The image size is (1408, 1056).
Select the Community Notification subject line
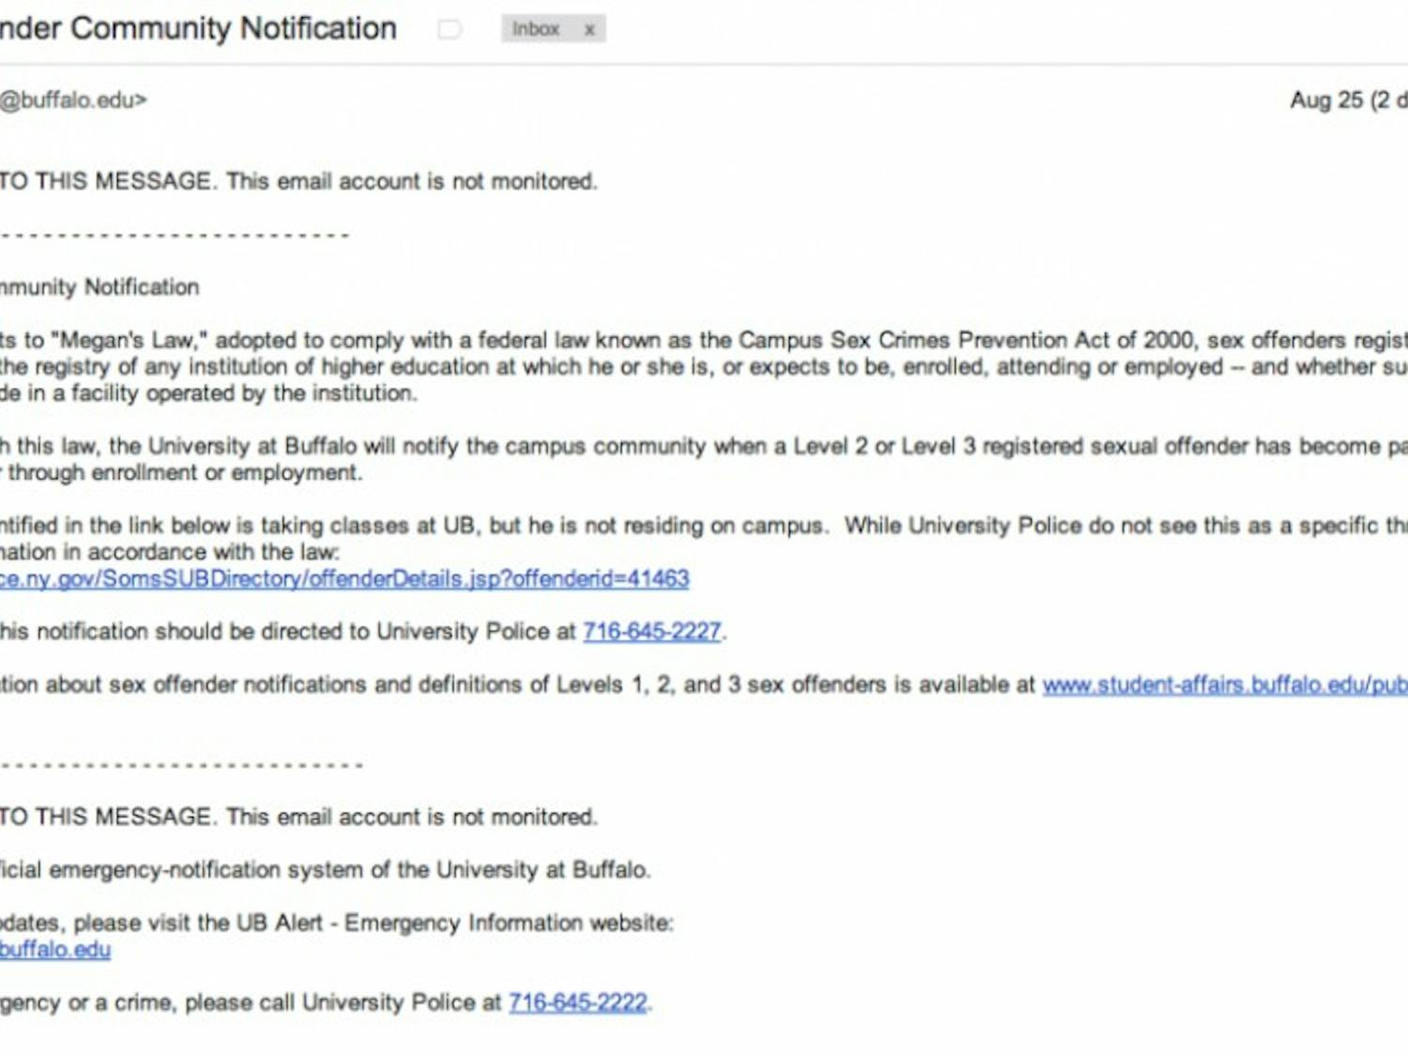point(197,29)
